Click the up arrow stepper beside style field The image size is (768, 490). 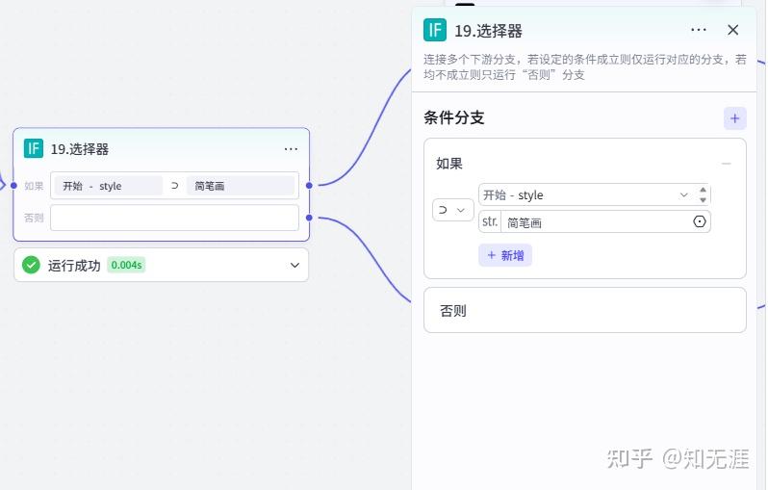point(704,190)
